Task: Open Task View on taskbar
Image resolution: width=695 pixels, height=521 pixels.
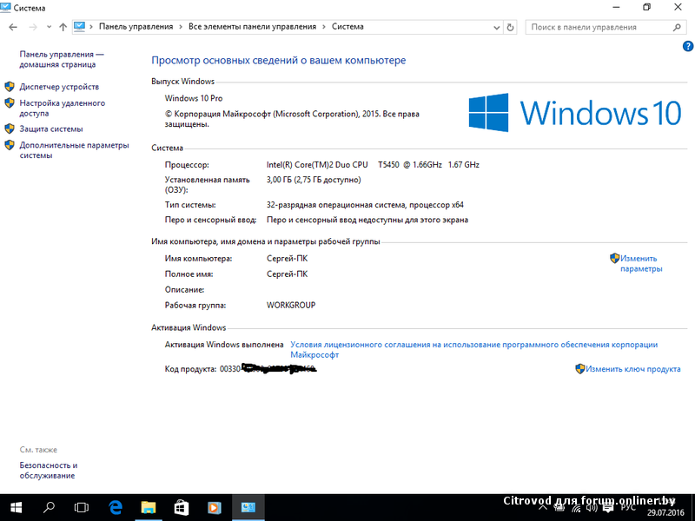Action: pyautogui.click(x=82, y=507)
